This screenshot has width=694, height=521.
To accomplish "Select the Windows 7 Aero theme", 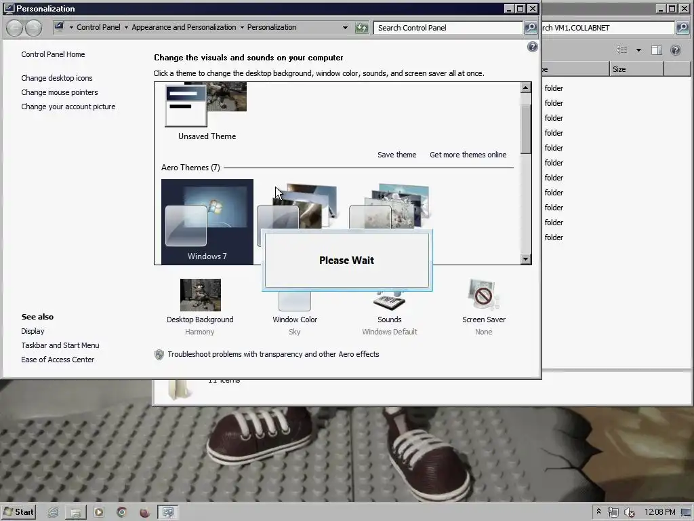I will coord(207,222).
